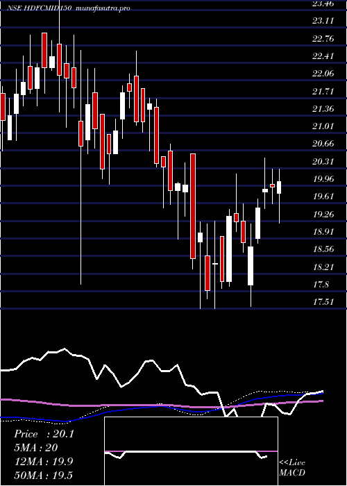Click the 22.41 price axis label
The height and width of the screenshot is (486, 347).
tap(323, 56)
